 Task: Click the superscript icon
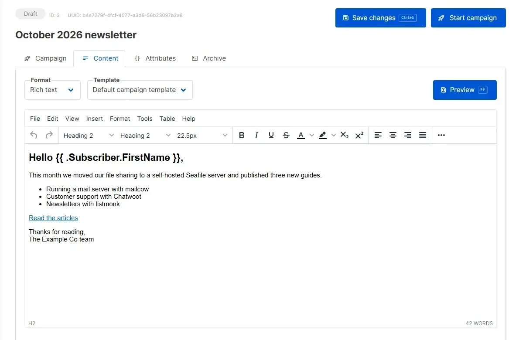pos(359,135)
